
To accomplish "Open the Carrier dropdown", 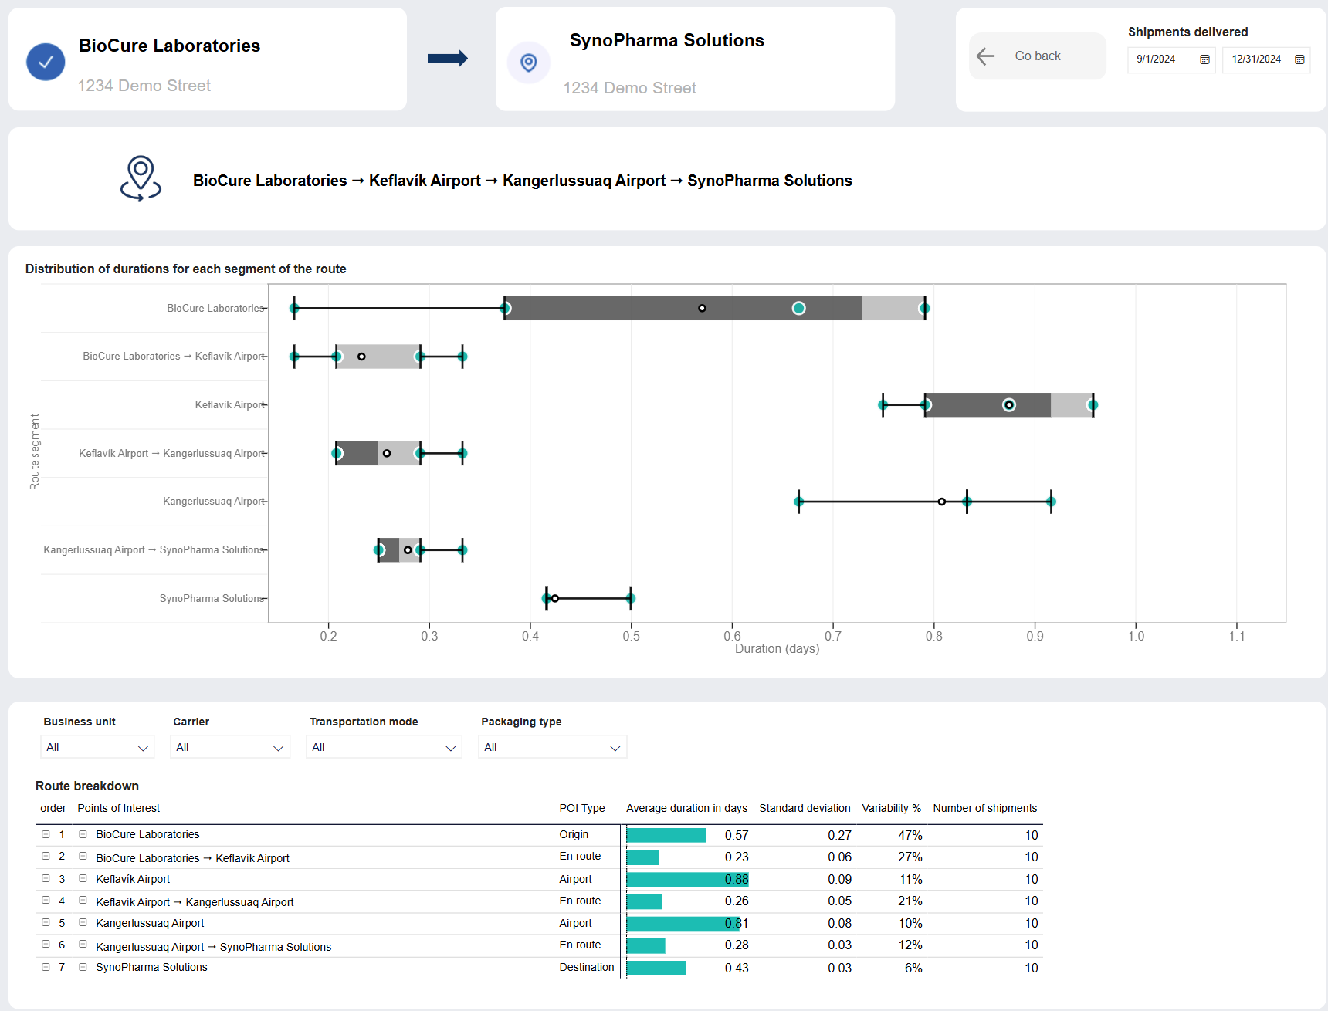I will (230, 747).
